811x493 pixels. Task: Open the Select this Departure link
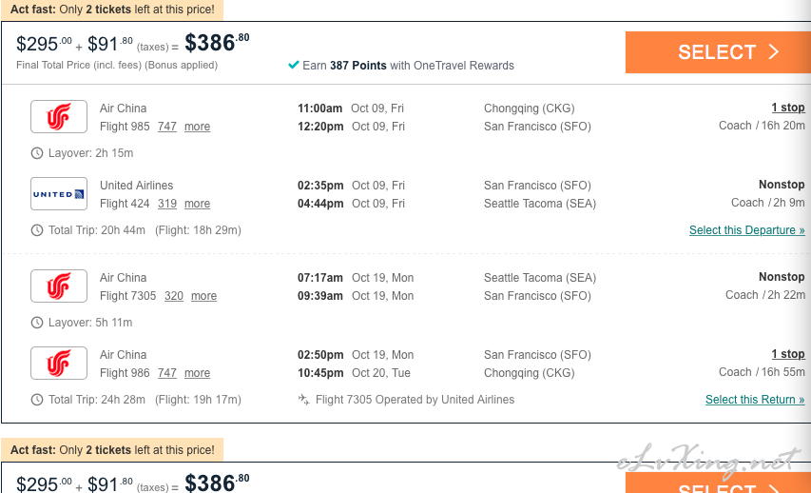point(746,230)
